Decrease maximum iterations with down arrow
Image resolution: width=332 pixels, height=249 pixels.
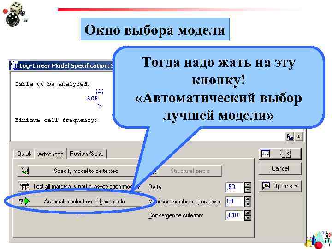248,204
